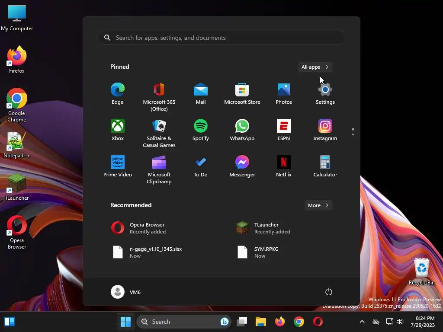Image resolution: width=443 pixels, height=332 pixels.
Task: Open Prime Video
Action: (x=118, y=166)
